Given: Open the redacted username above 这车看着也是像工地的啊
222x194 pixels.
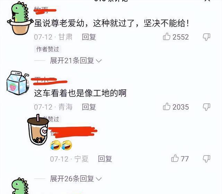Looking at the screenshot, I should tap(49, 81).
